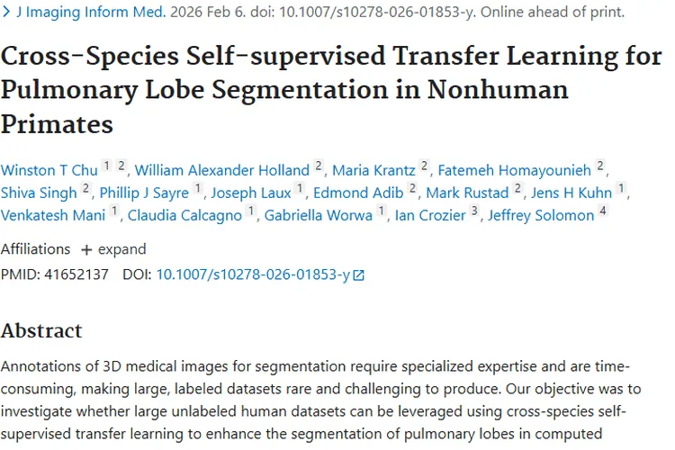Select author Jeffrey Solomon
The width and height of the screenshot is (675, 450).
541,215
